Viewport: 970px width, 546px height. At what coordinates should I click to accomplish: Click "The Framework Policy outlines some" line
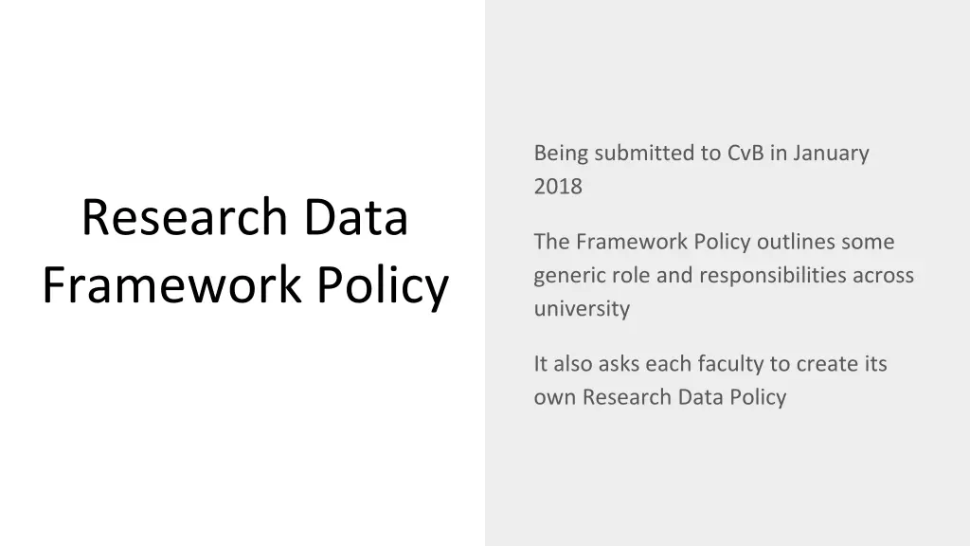(x=713, y=243)
